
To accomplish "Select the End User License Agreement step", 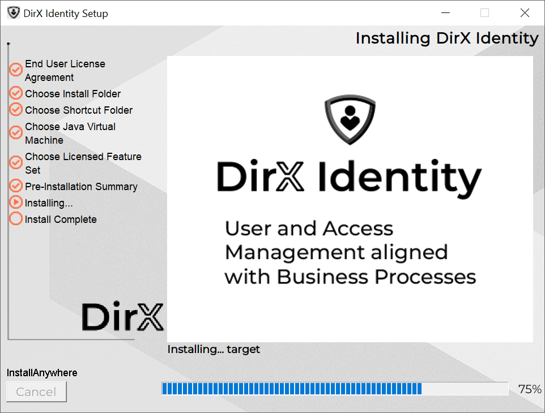I will point(65,71).
